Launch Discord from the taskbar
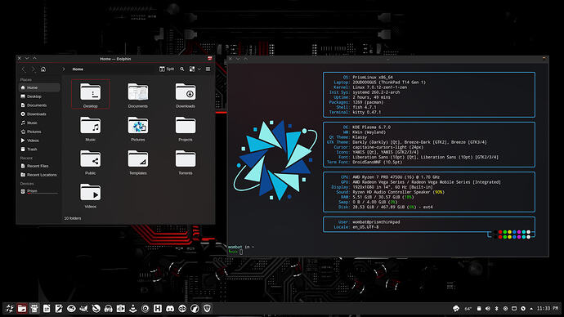 pyautogui.click(x=170, y=308)
